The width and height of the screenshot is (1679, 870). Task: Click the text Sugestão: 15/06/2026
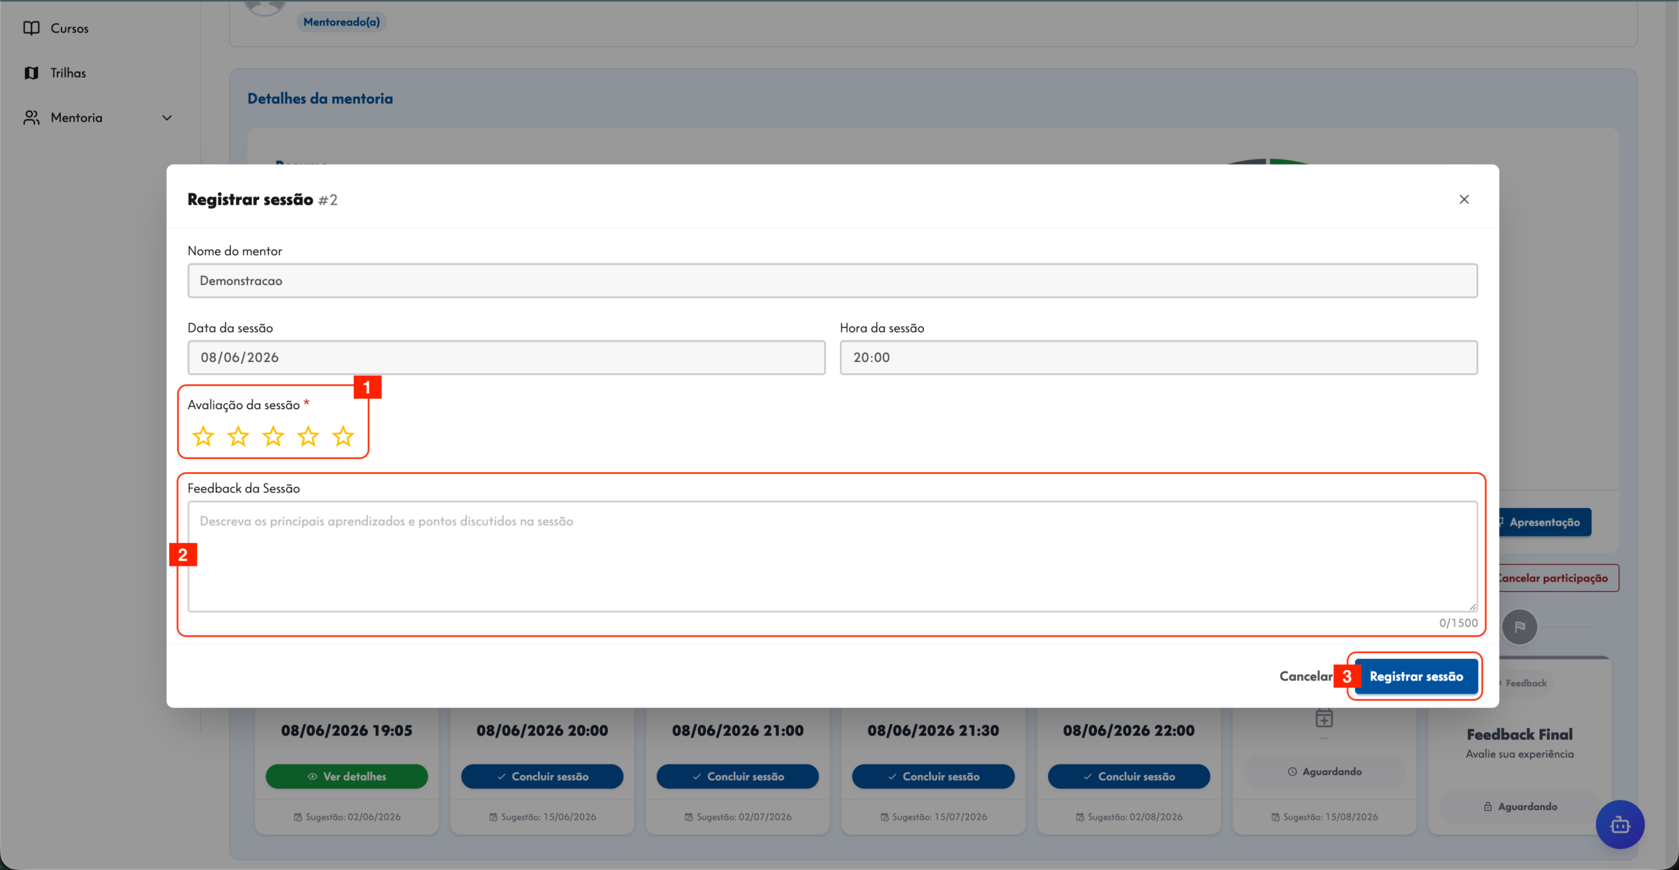pyautogui.click(x=548, y=817)
